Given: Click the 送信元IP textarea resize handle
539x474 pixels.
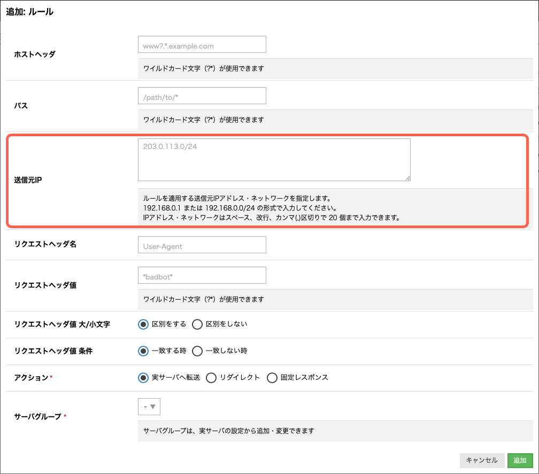Looking at the screenshot, I should 407,178.
